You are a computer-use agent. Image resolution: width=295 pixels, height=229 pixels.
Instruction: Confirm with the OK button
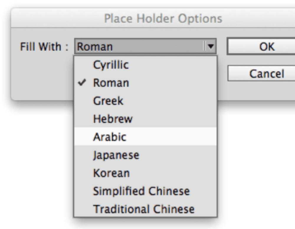[261, 46]
